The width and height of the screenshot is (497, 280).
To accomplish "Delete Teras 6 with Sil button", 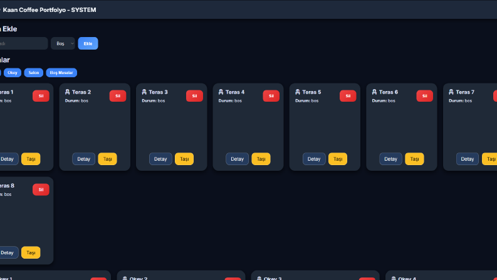I will pyautogui.click(x=424, y=96).
